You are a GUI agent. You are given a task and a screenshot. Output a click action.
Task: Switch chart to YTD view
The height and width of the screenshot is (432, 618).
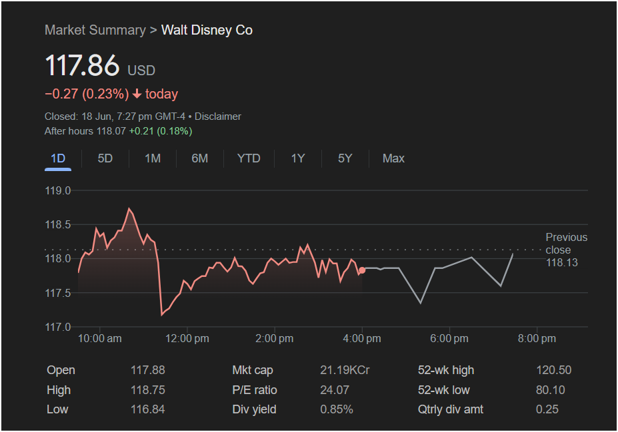(x=249, y=158)
